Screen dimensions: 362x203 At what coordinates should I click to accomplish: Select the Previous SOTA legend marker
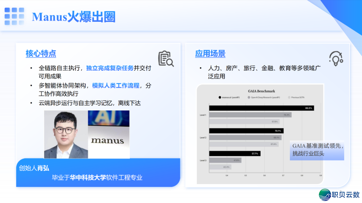tap(289, 97)
